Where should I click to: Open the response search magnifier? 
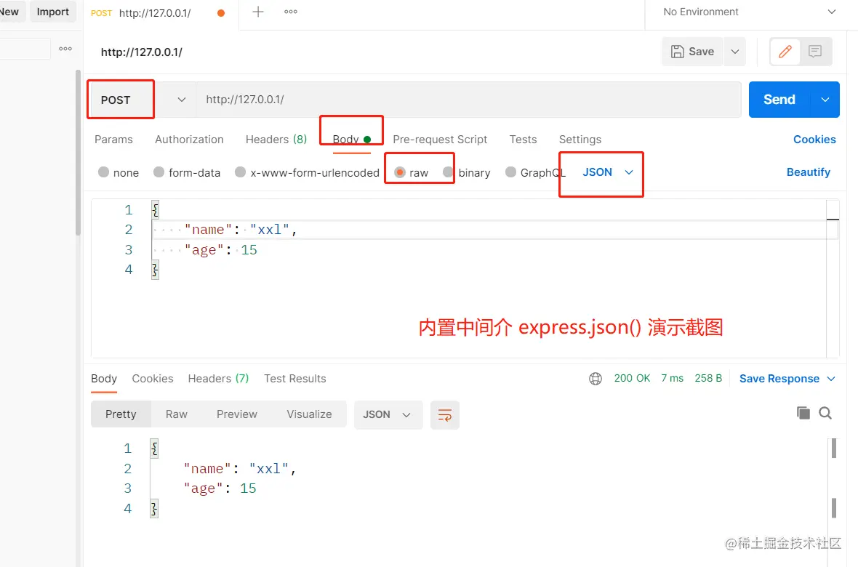pyautogui.click(x=825, y=412)
